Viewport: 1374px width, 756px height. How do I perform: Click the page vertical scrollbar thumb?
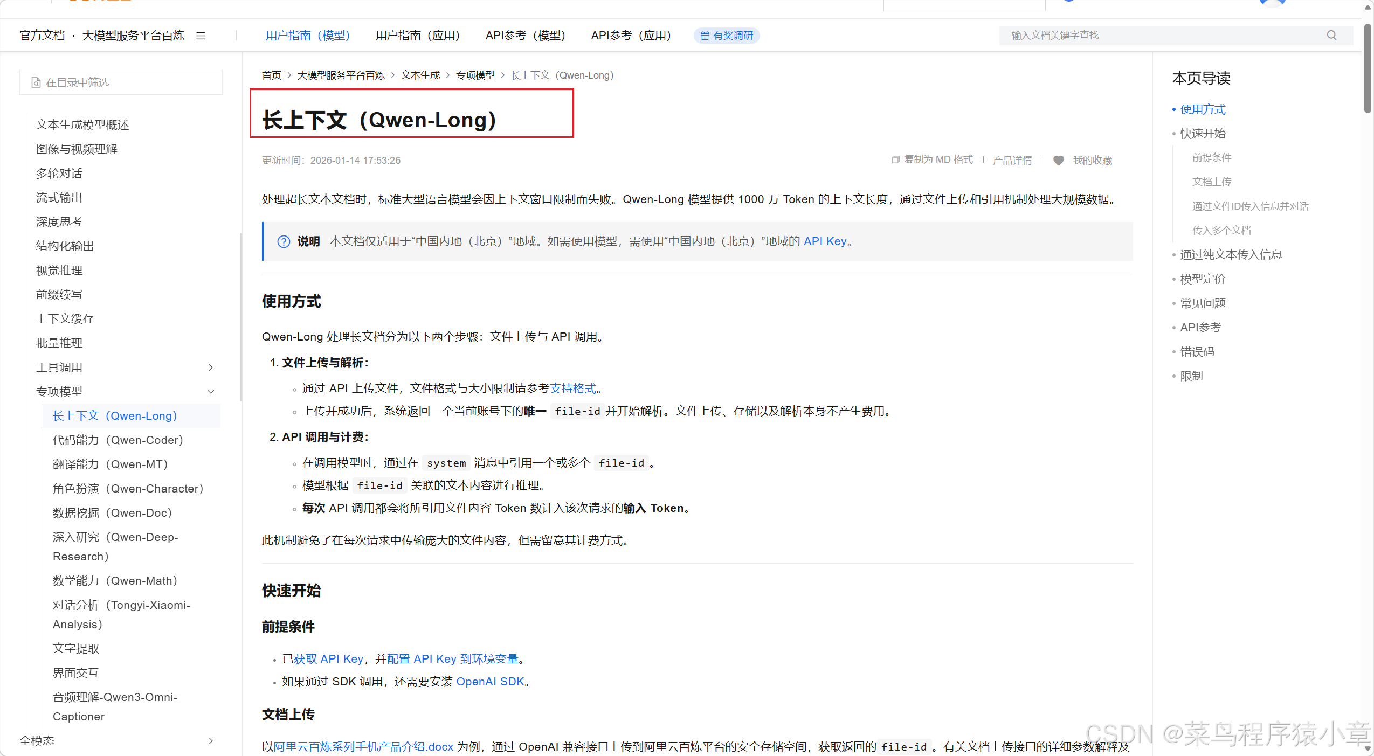click(x=1368, y=67)
